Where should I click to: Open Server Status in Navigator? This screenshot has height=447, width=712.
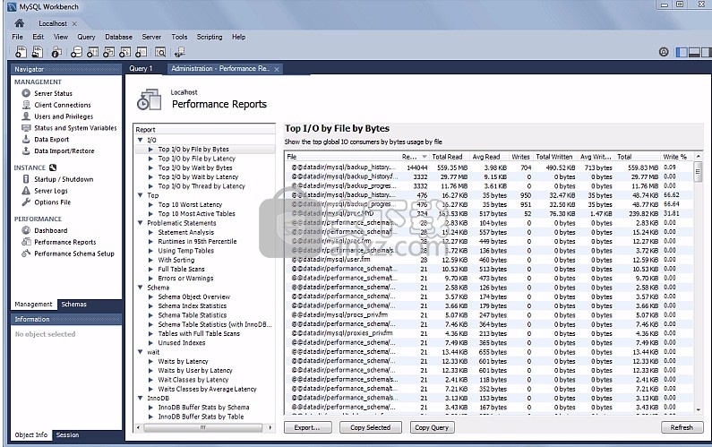(x=53, y=93)
